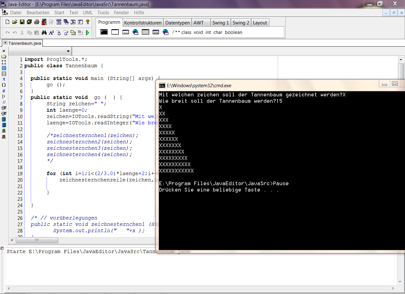
Task: Click the binoculars search icon
Action: (44, 33)
